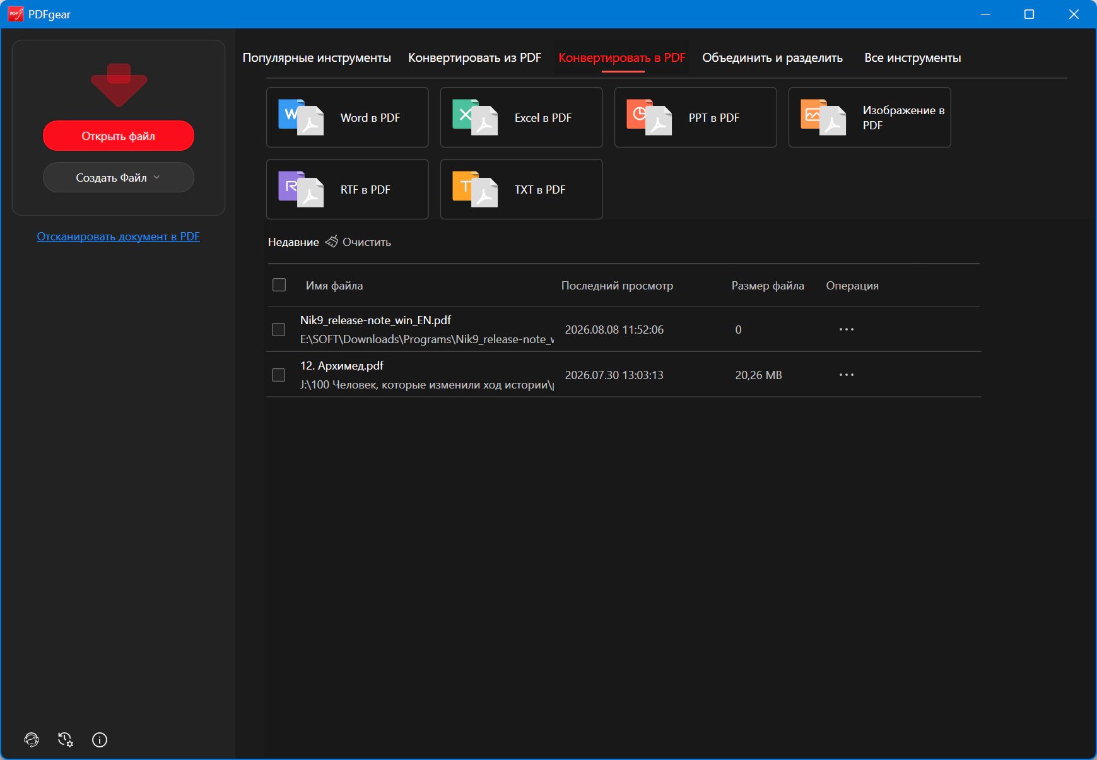Click the Изображение в PDF label

click(x=903, y=117)
